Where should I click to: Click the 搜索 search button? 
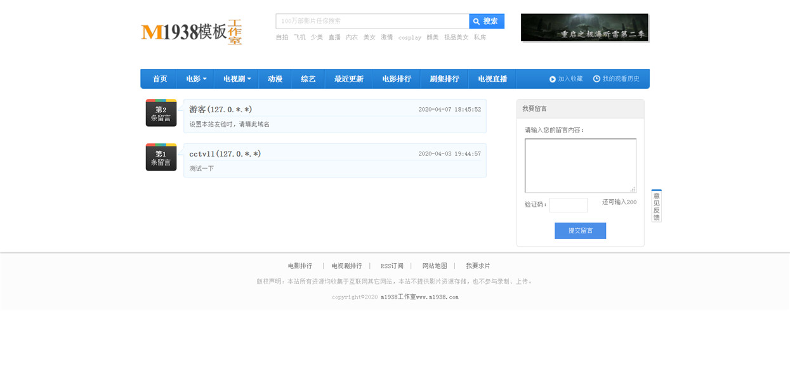[487, 21]
